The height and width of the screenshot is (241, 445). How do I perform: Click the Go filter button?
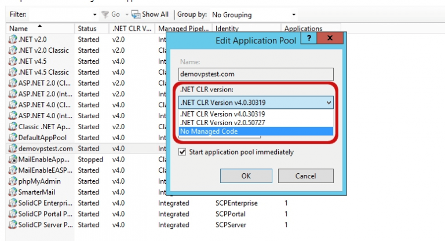point(111,14)
